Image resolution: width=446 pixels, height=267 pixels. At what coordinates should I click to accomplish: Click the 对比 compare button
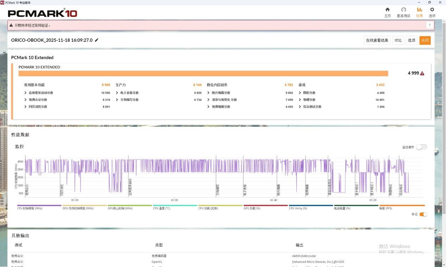[x=398, y=40]
